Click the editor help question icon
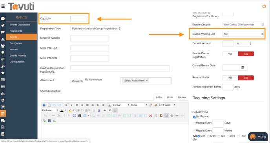Image resolution: width=270 pixels, height=143 pixels. (44, 105)
